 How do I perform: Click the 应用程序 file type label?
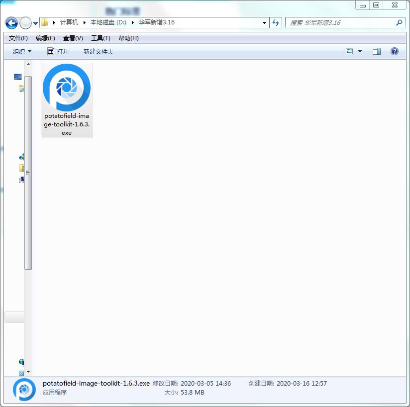tap(55, 393)
